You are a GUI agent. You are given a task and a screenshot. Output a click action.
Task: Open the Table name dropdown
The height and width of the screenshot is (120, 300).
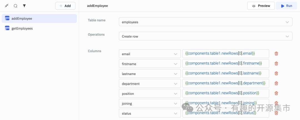coord(206,22)
